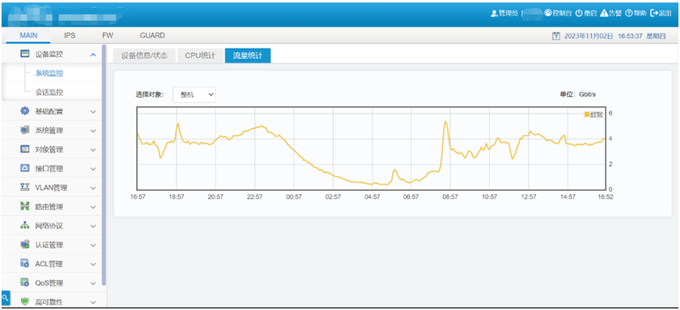
Task: Click the 设备监控 monitor icon in sidebar
Action: click(x=25, y=54)
